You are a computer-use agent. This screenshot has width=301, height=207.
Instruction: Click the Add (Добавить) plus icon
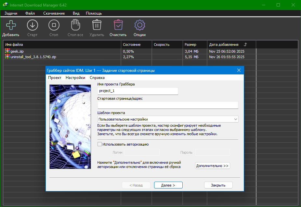pos(11,25)
